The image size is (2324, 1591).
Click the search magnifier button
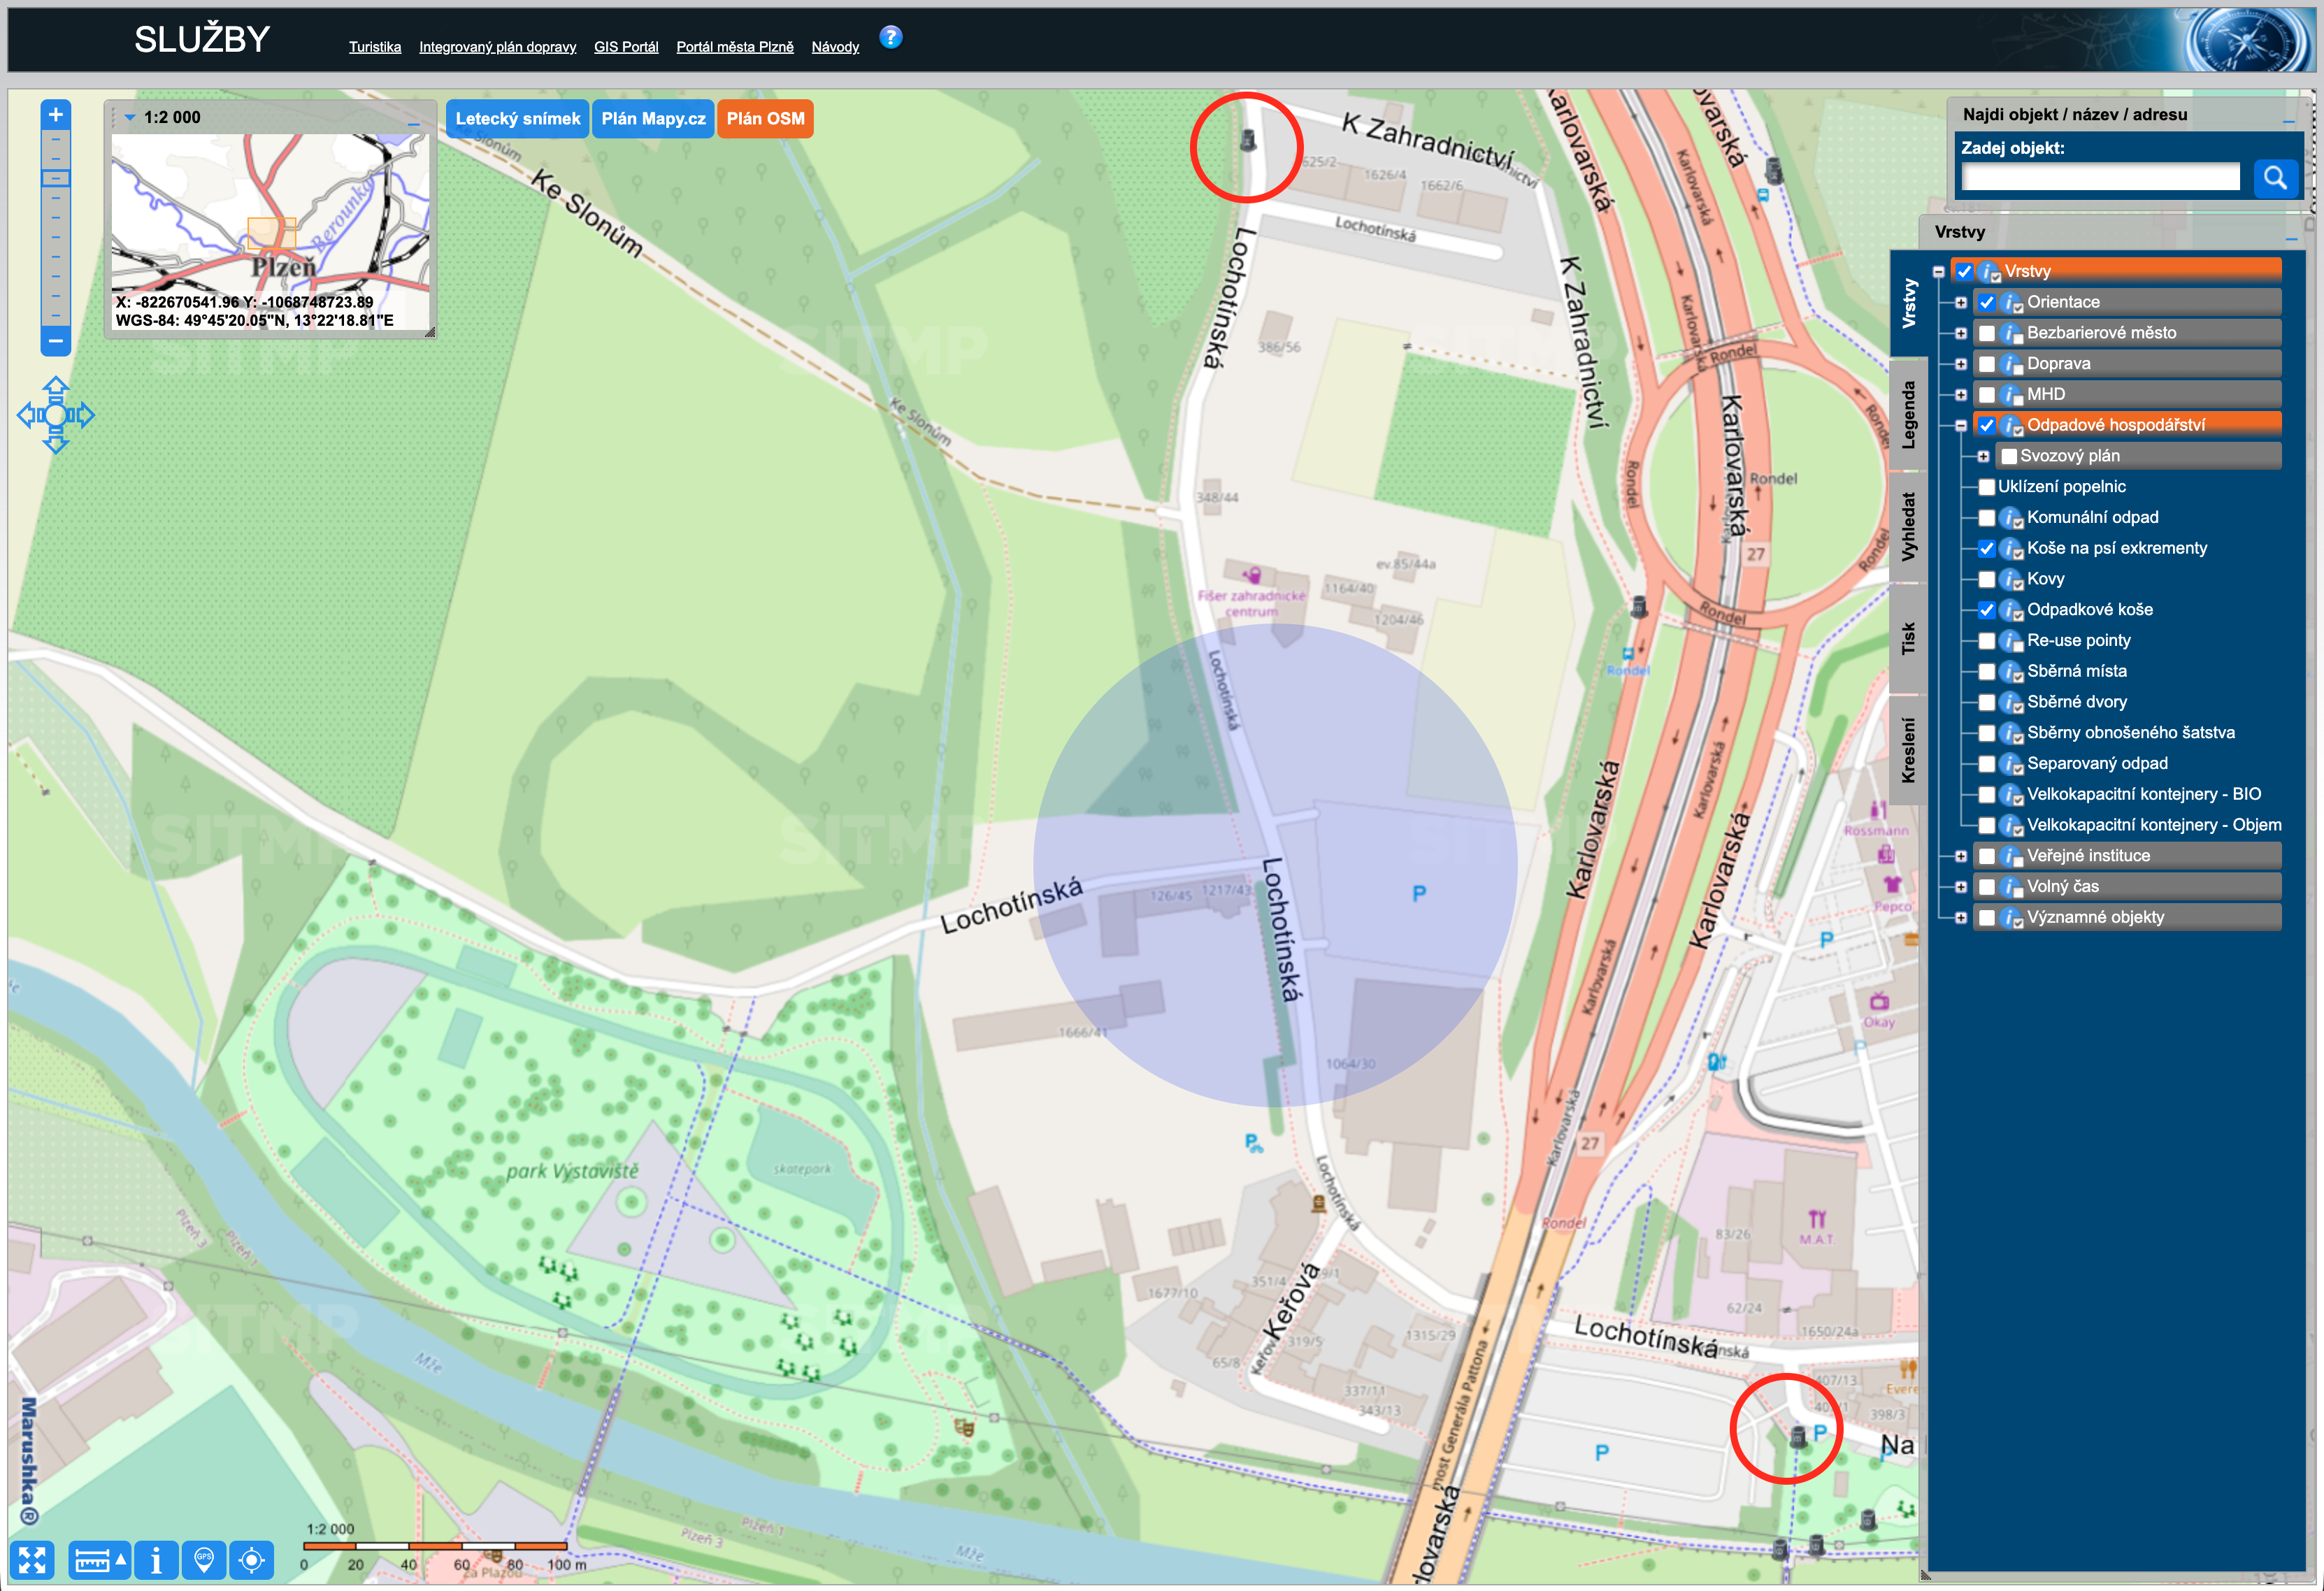point(2275,178)
